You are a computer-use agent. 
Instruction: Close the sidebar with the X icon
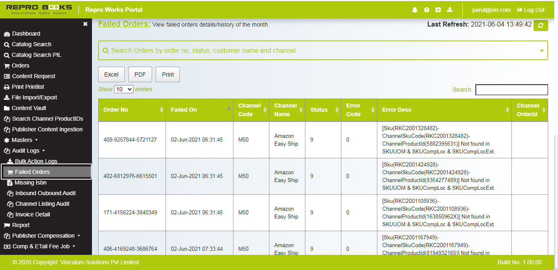coord(85,24)
